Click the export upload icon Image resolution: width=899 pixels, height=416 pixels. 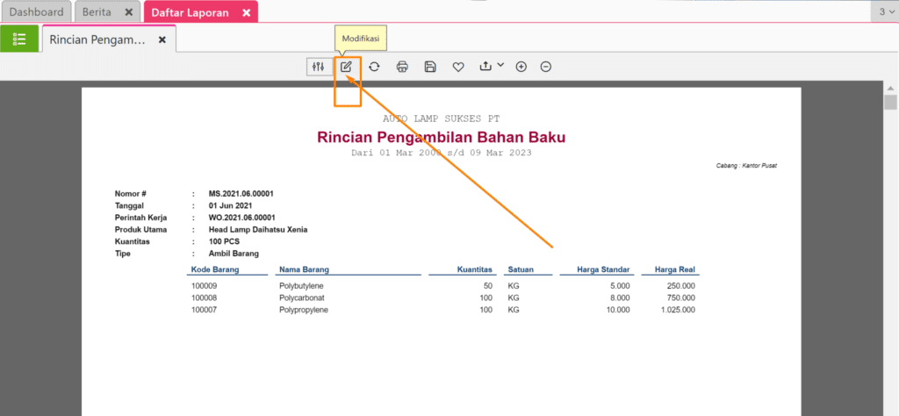[485, 67]
